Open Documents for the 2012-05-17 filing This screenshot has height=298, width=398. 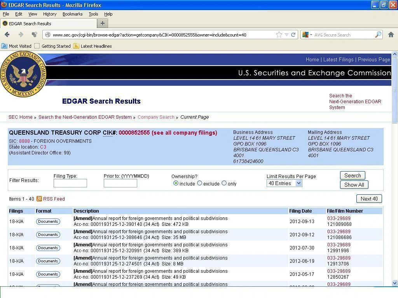(x=48, y=274)
